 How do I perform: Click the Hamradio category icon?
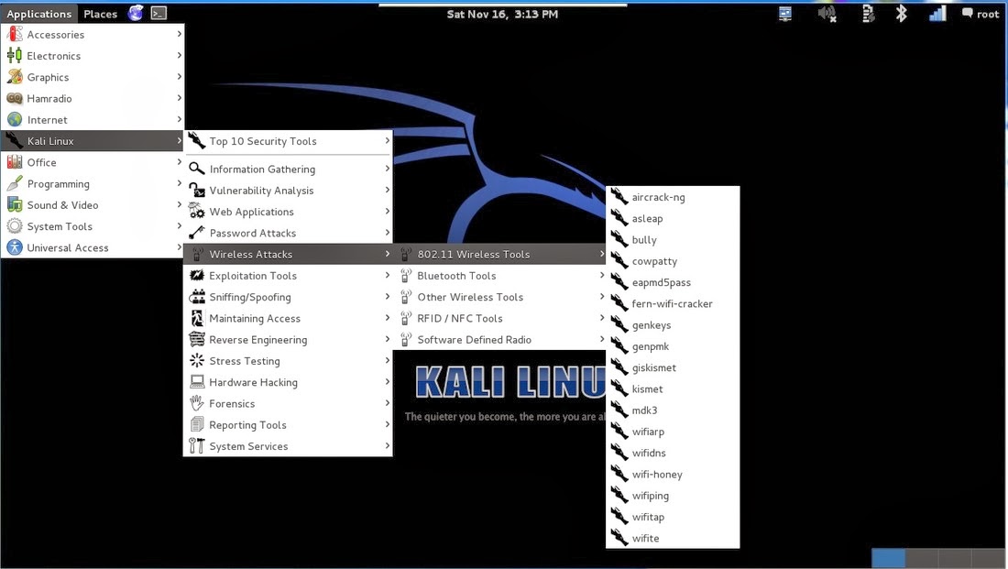click(14, 98)
